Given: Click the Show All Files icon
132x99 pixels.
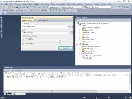Looking at the screenshot, I should pos(81,20).
